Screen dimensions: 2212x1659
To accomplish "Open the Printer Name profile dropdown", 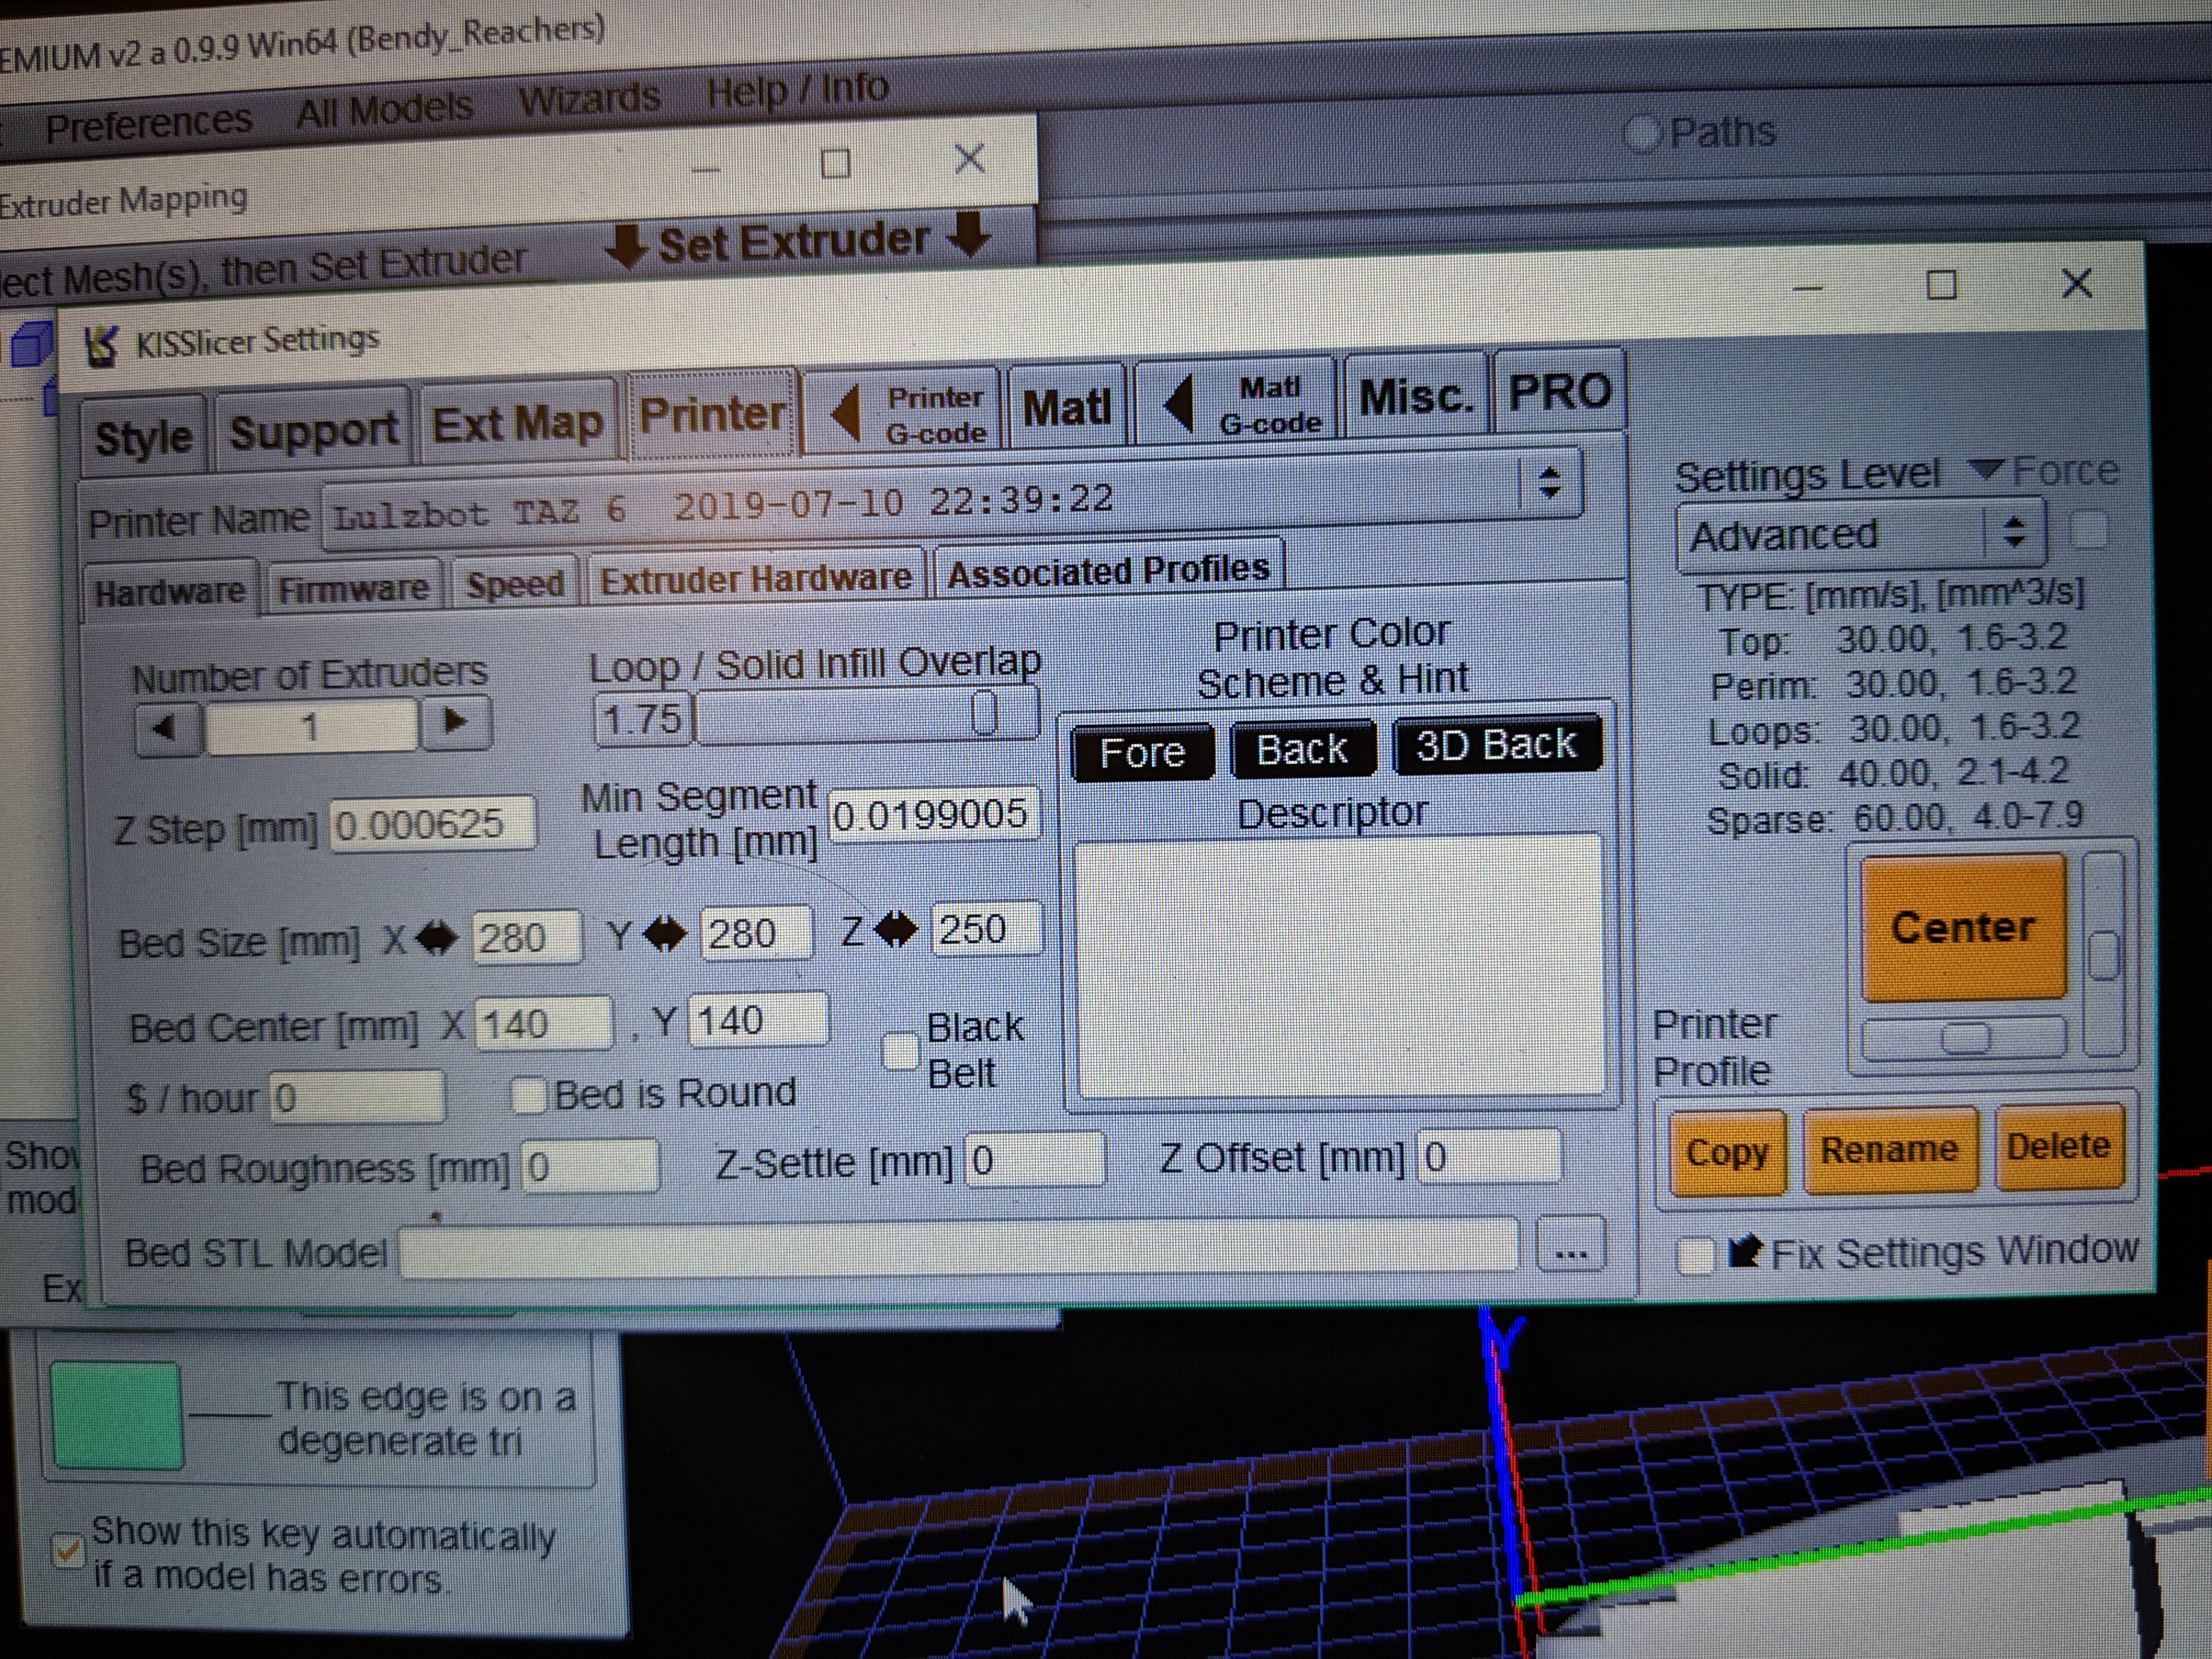I will [1549, 483].
